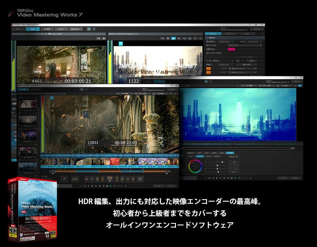The height and width of the screenshot is (247, 317).
Task: Click the Redo arrow icon in the editor toolbar
Action: click(94, 29)
